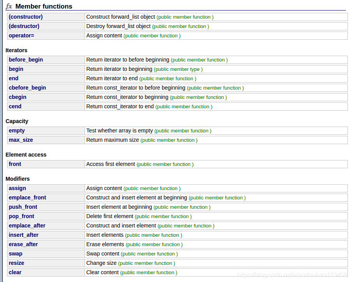
Task: Select the Iterators section heading
Action: [16, 50]
